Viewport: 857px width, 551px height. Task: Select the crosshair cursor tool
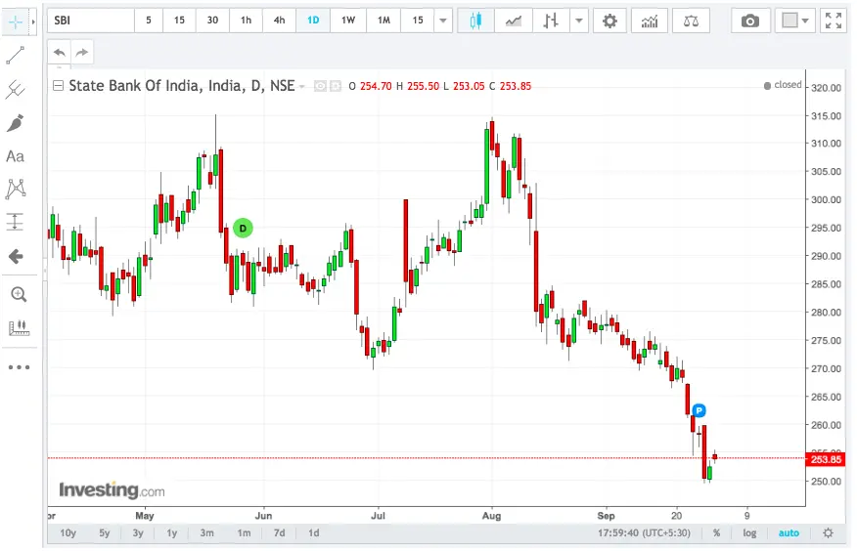(16, 21)
